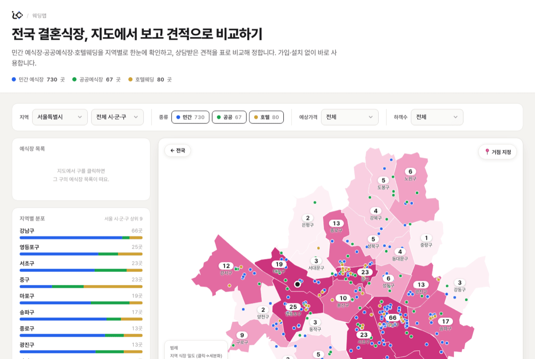
Task: Click the 19 bubble on 마포구
Action: click(x=279, y=264)
